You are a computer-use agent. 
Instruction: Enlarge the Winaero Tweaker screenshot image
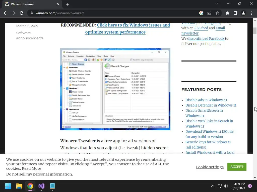(115, 89)
